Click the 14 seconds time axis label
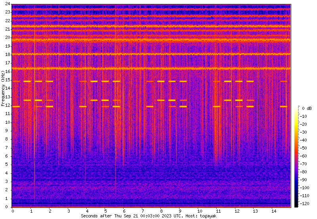This screenshot has height=219, width=317. pos(273,211)
